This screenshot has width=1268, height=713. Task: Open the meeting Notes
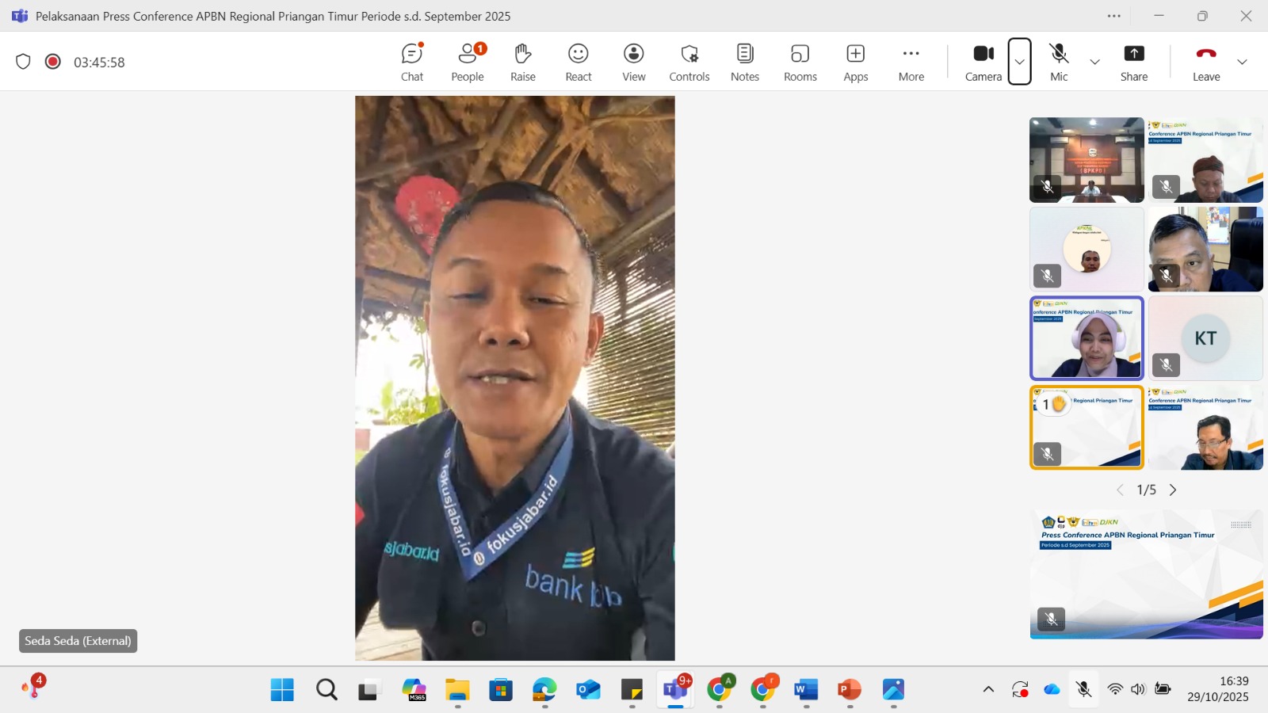pyautogui.click(x=745, y=62)
